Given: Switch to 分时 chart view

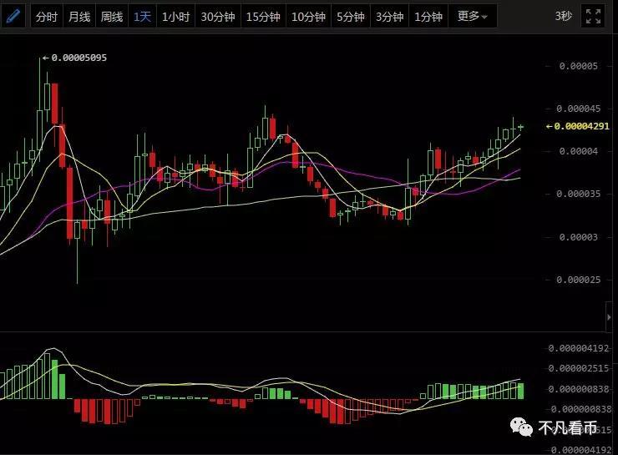Looking at the screenshot, I should pos(47,16).
